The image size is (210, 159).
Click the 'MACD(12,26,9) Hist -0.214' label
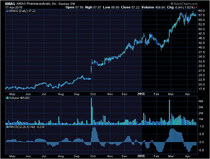(27, 127)
